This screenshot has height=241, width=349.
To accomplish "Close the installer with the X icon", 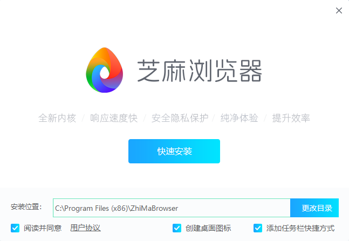I will point(339,10).
